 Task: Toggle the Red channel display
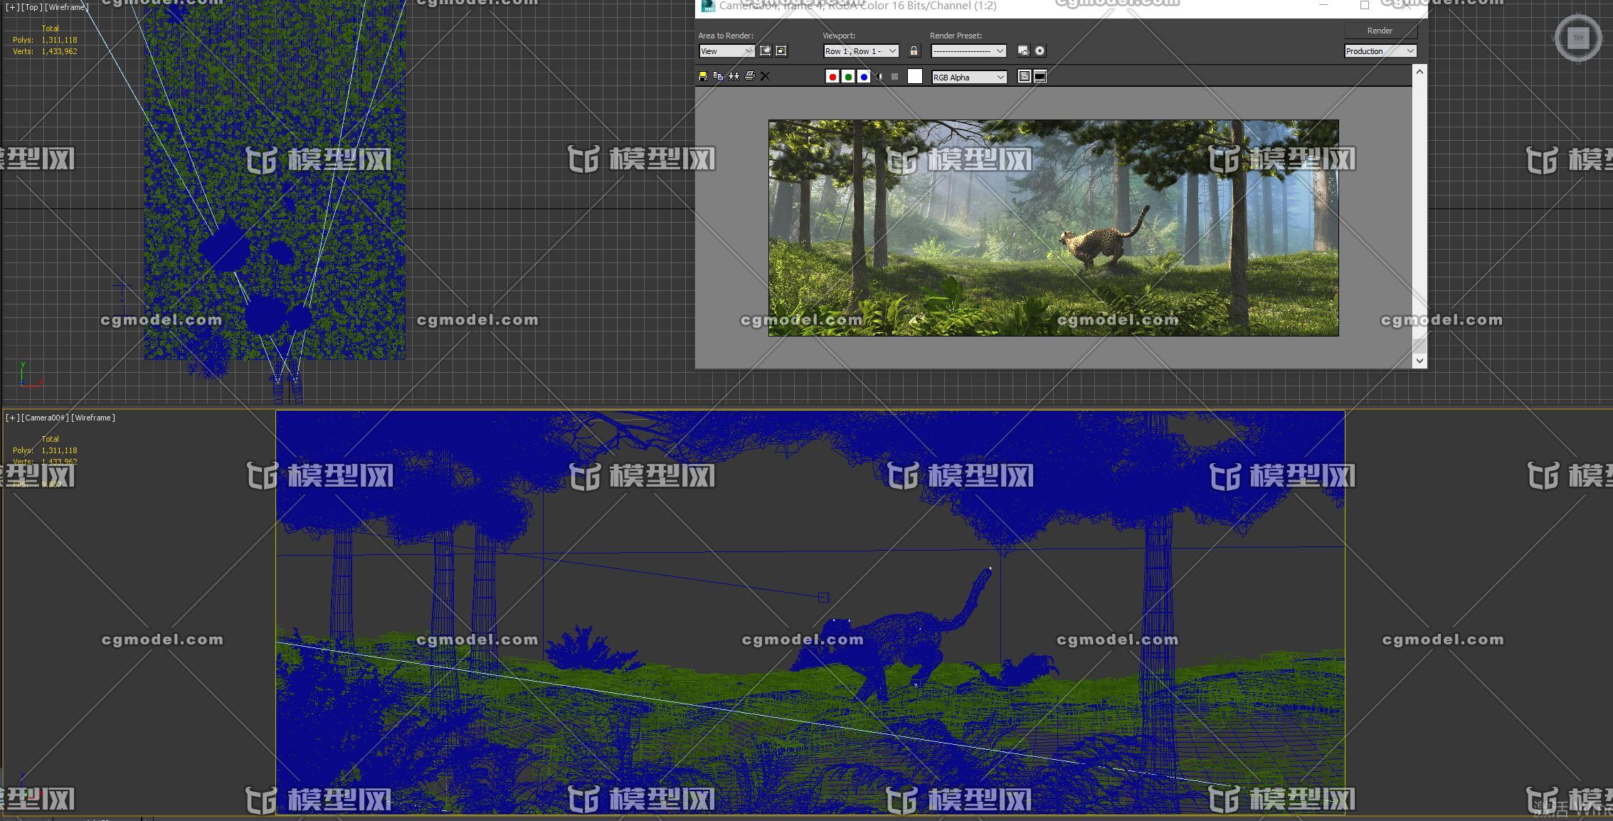(832, 77)
